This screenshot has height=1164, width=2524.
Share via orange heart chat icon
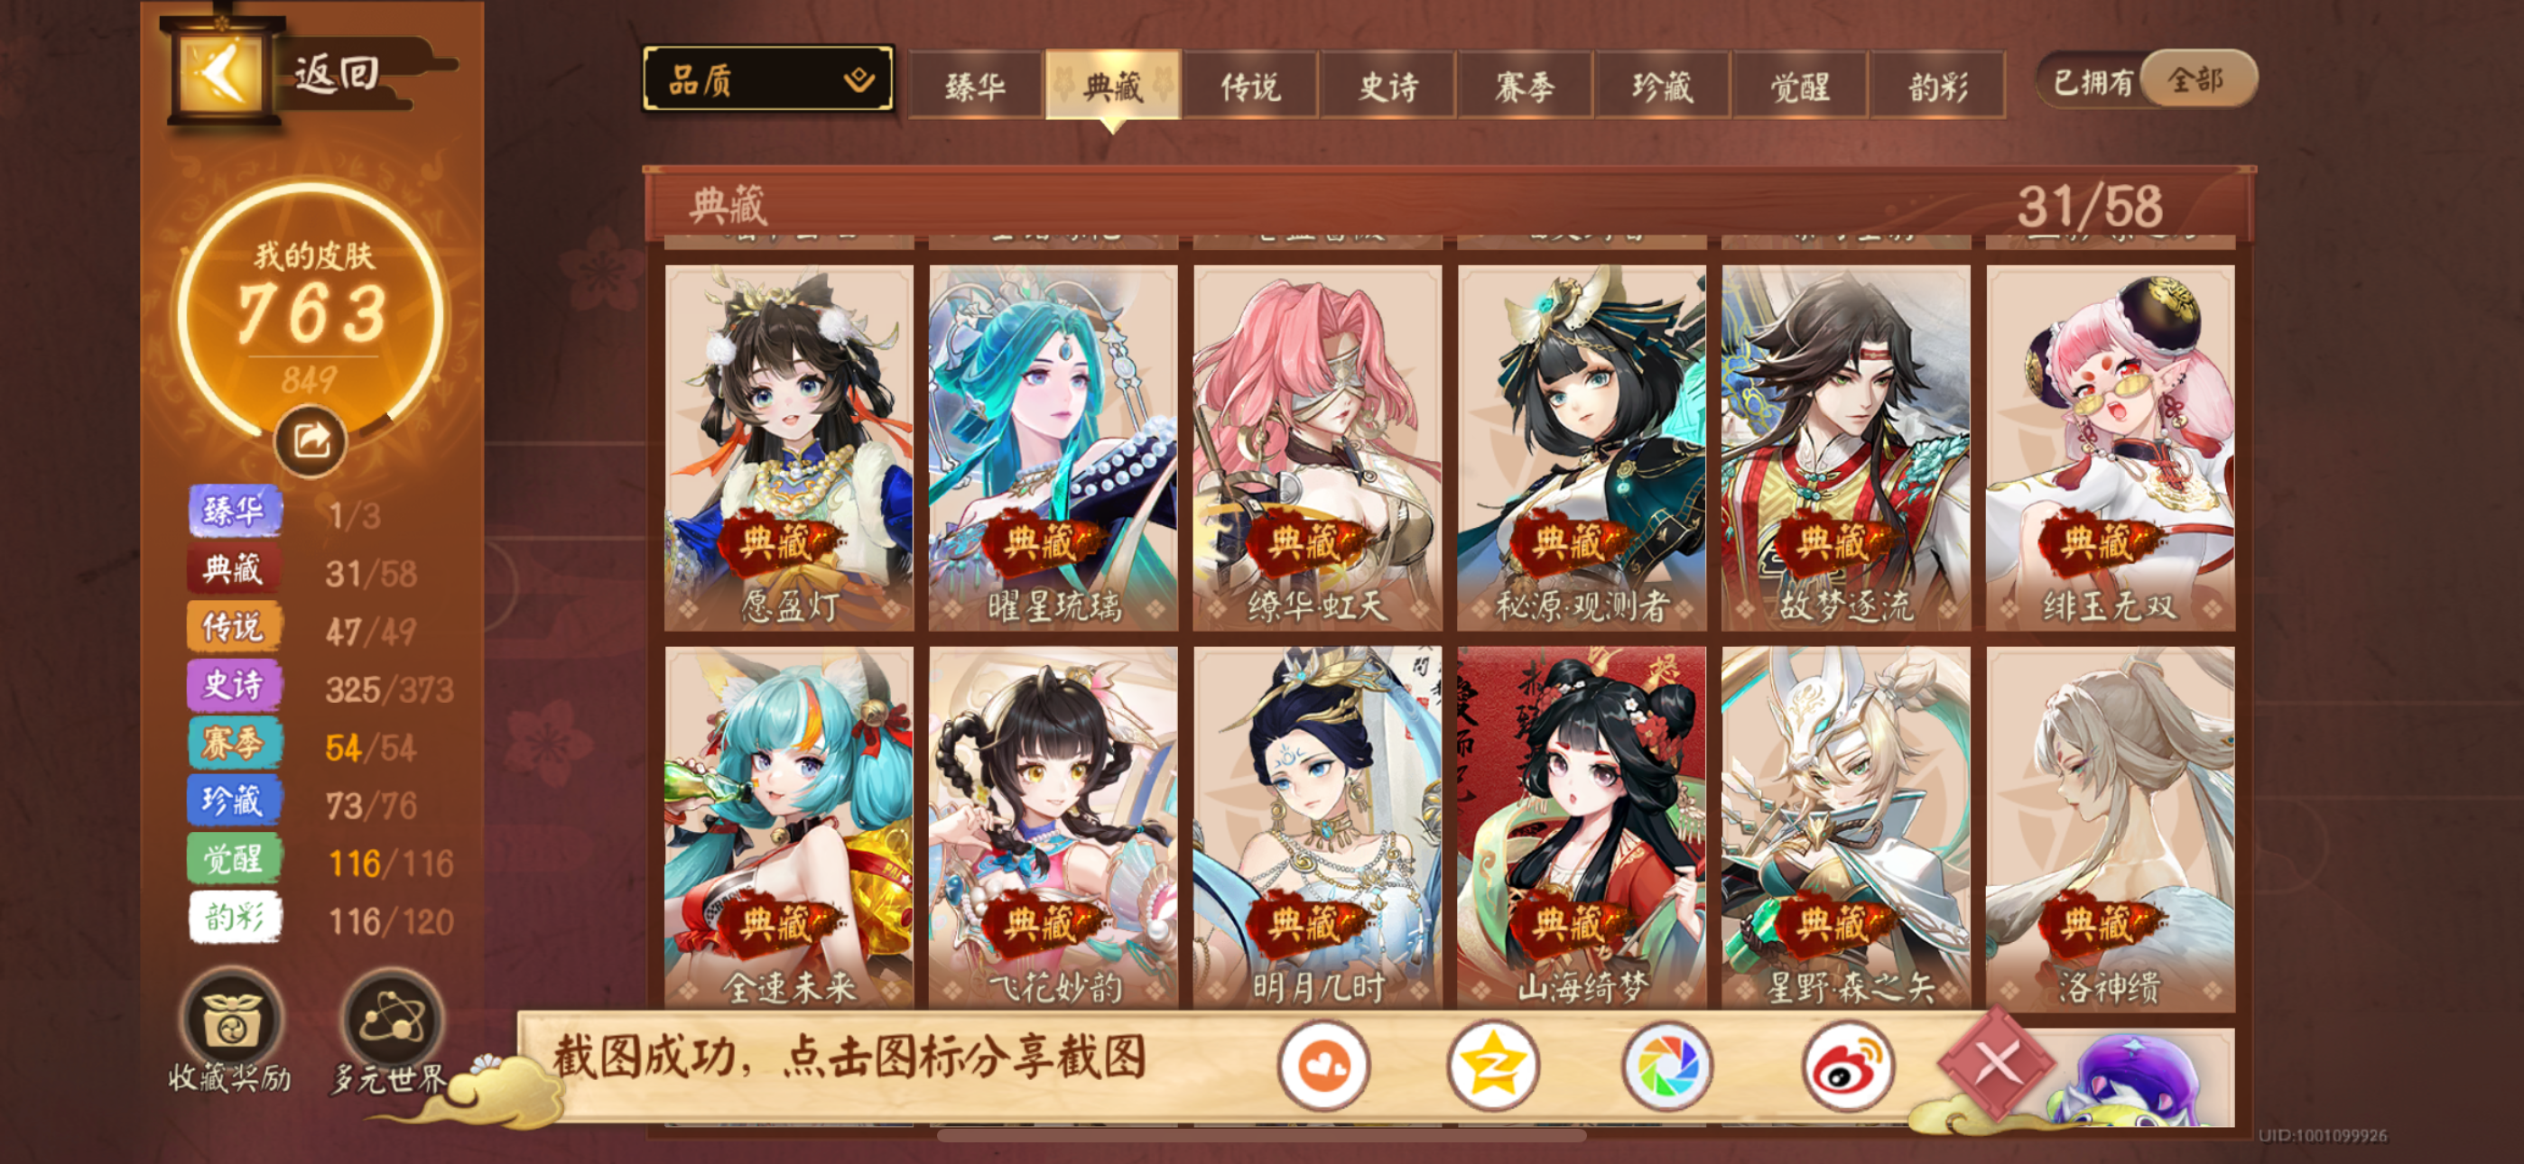pyautogui.click(x=1322, y=1065)
